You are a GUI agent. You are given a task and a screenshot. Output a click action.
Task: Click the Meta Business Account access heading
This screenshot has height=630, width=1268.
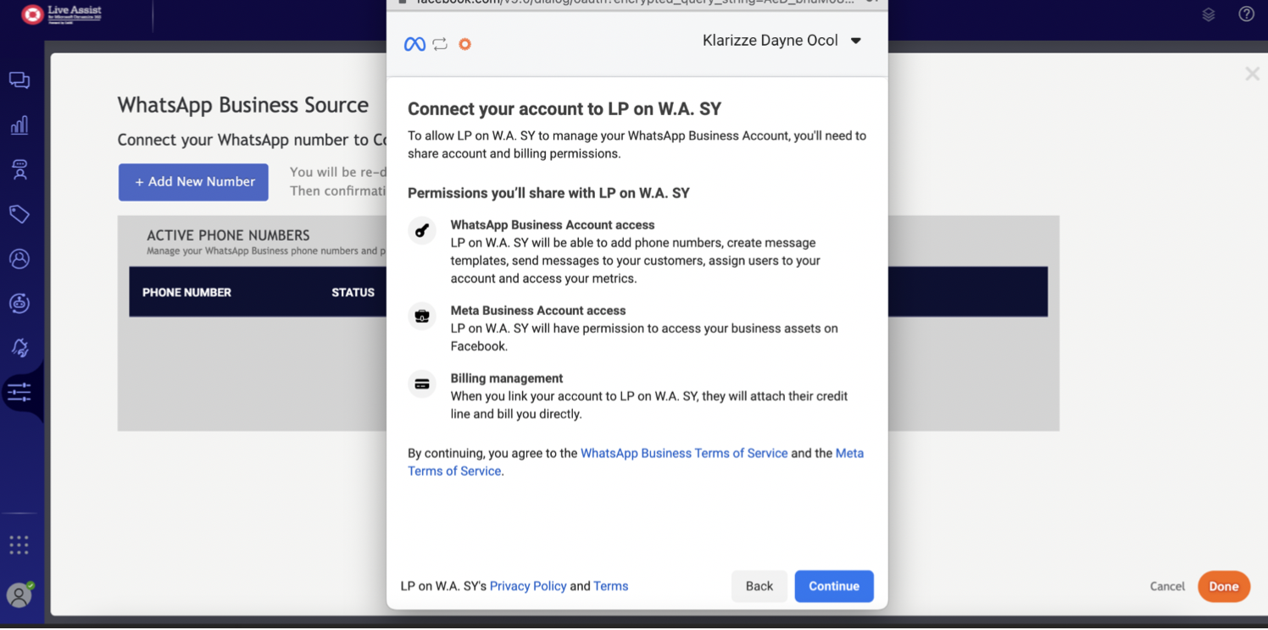point(538,311)
